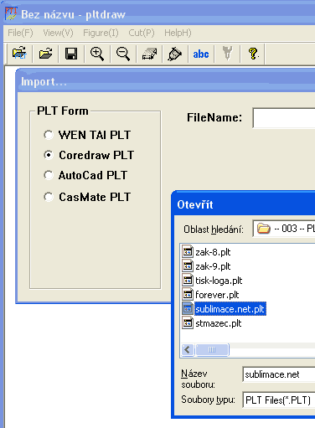Image resolution: width=315 pixels, height=428 pixels.
Task: Click the Import PLT toolbar icon
Action: click(19, 53)
